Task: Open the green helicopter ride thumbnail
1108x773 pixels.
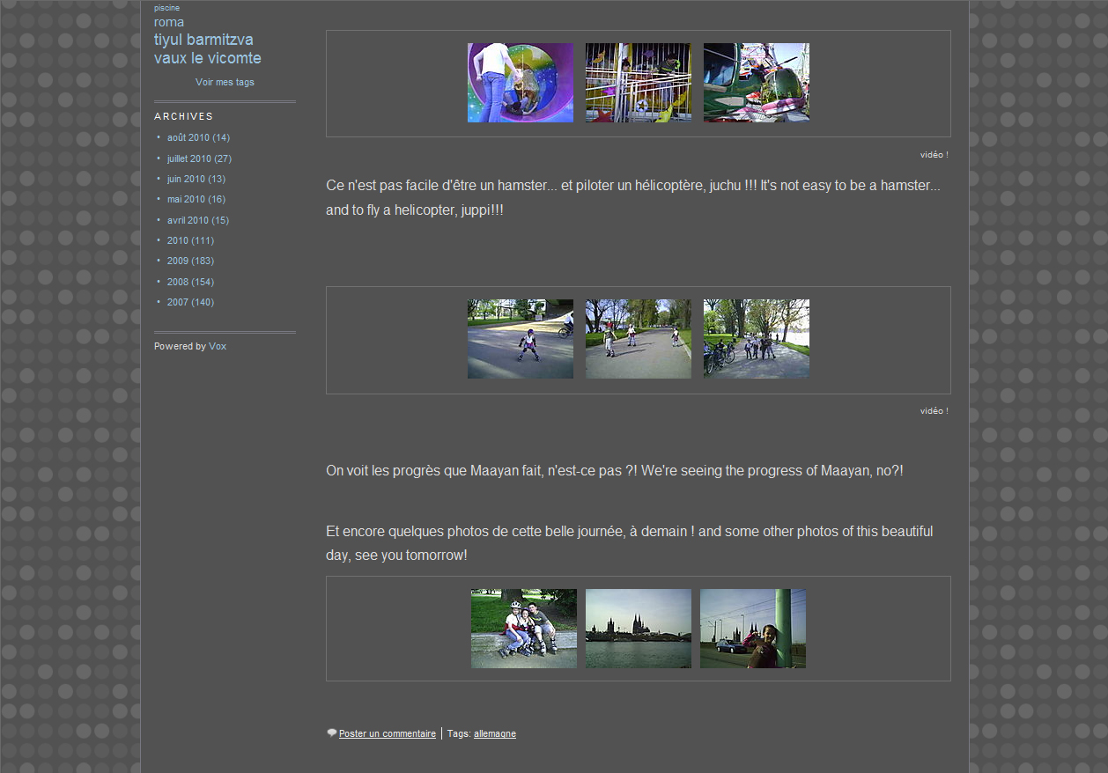Action: 756,83
